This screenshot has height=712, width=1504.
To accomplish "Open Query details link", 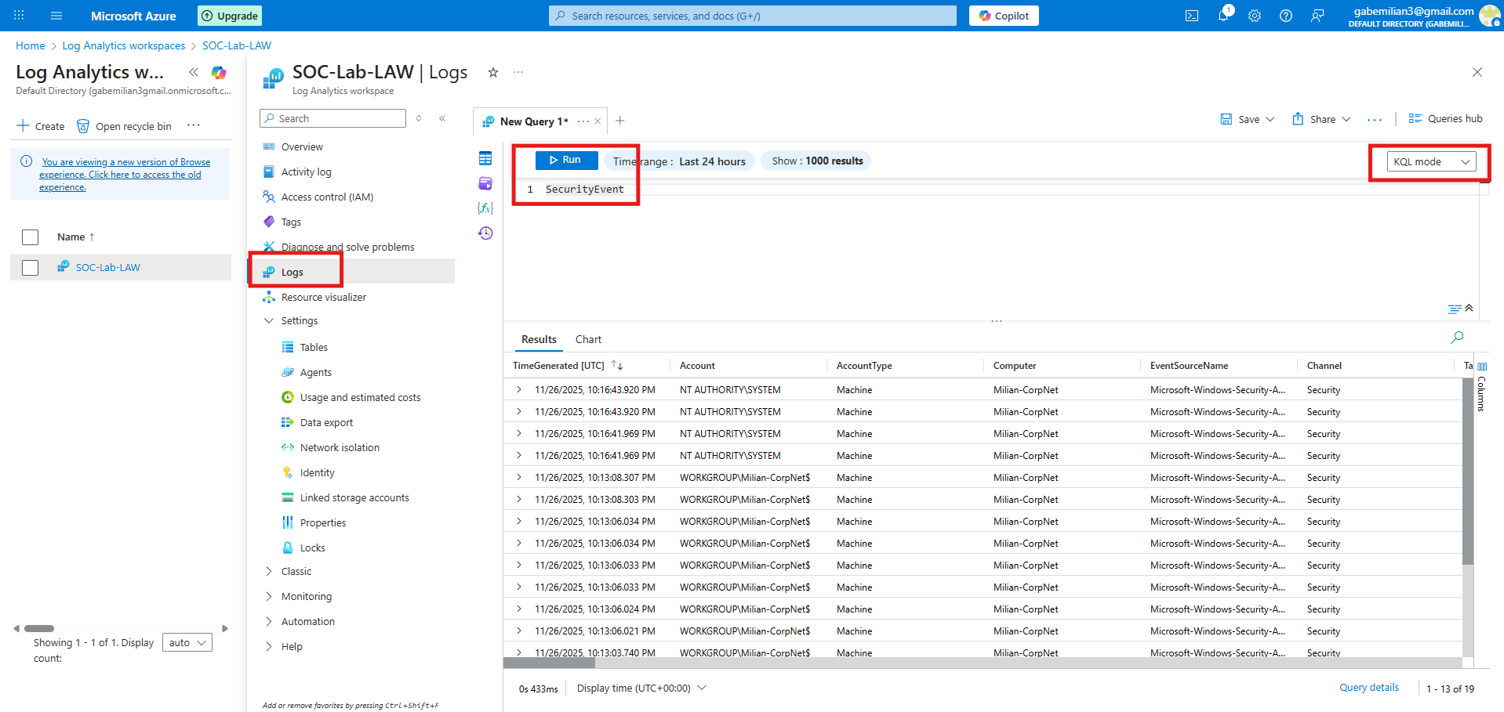I will click(1369, 687).
